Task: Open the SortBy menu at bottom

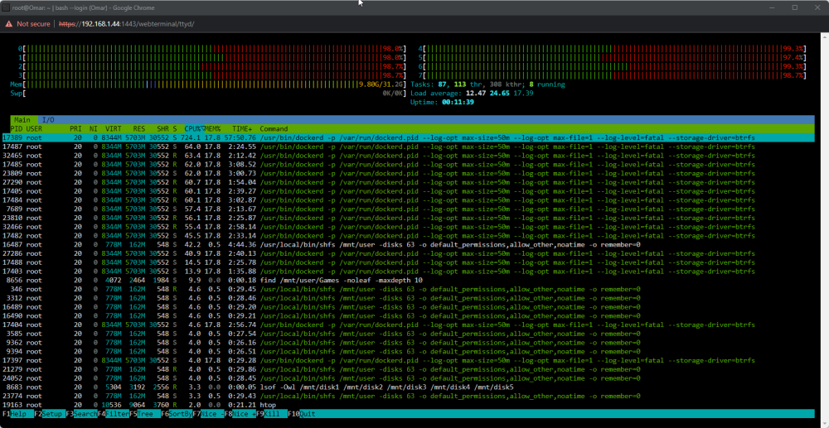Action: pos(177,414)
